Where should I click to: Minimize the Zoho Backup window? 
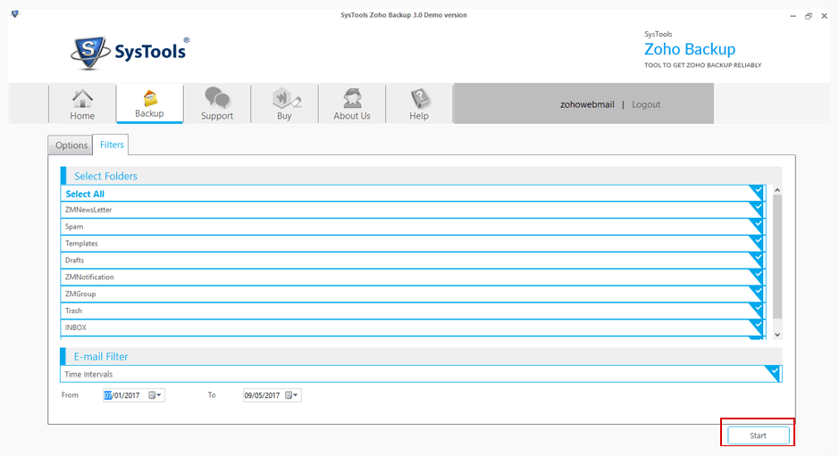[793, 16]
